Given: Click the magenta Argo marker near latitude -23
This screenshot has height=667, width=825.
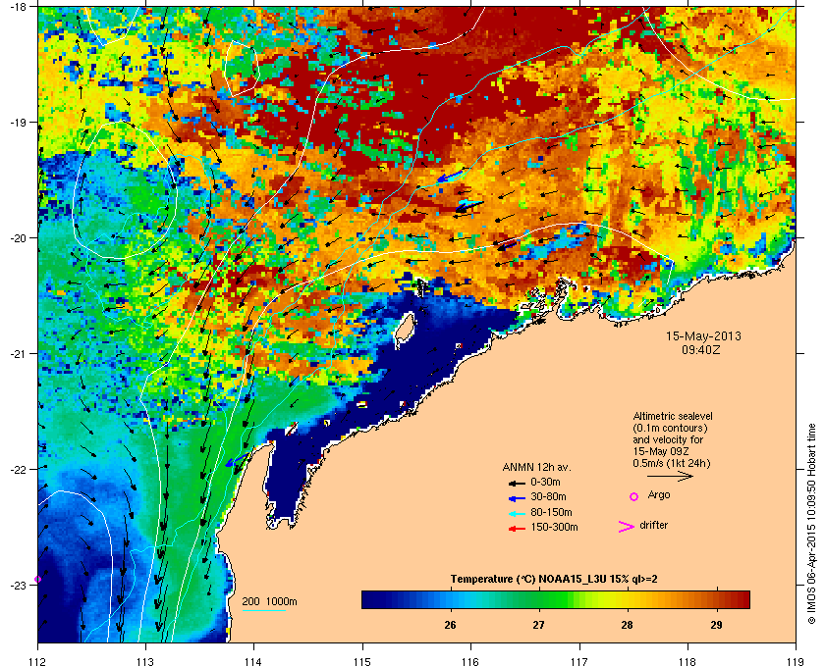Looking at the screenshot, I should [37, 580].
